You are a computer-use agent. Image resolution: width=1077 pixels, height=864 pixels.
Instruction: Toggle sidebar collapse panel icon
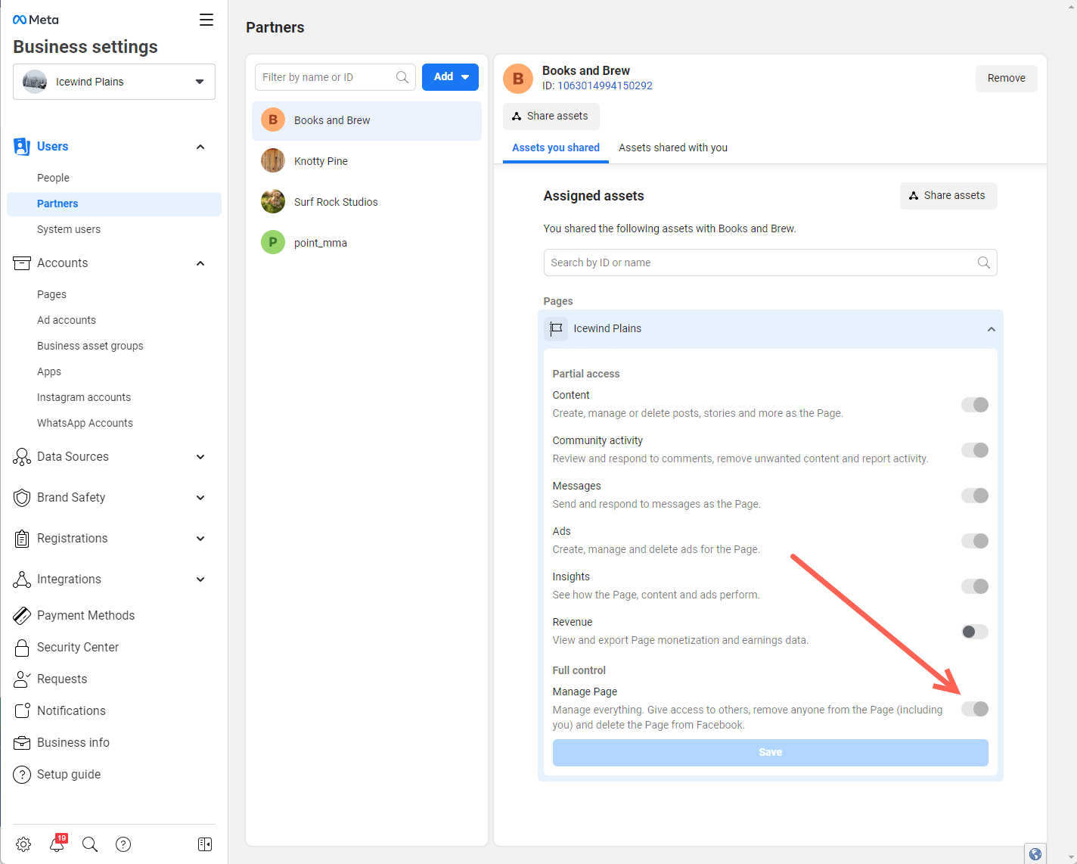click(205, 844)
